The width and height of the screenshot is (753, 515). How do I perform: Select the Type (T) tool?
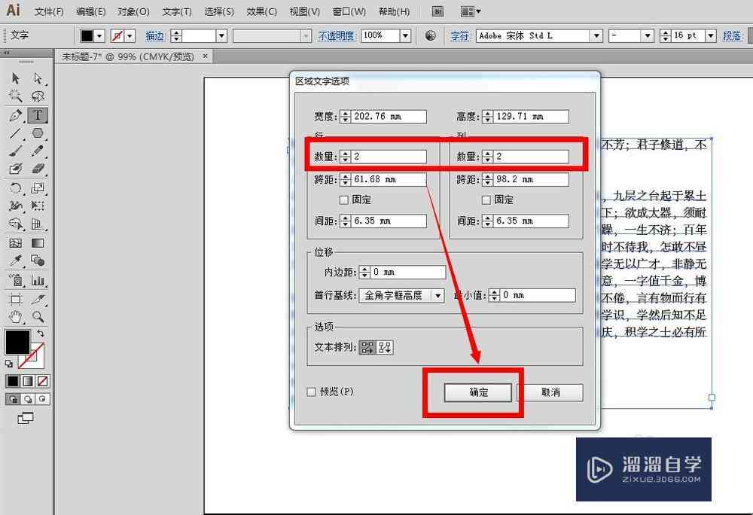[x=38, y=115]
